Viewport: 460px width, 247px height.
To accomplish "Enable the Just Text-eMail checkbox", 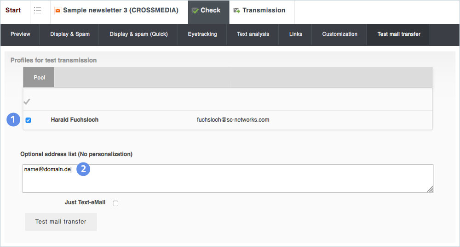I will pyautogui.click(x=115, y=203).
